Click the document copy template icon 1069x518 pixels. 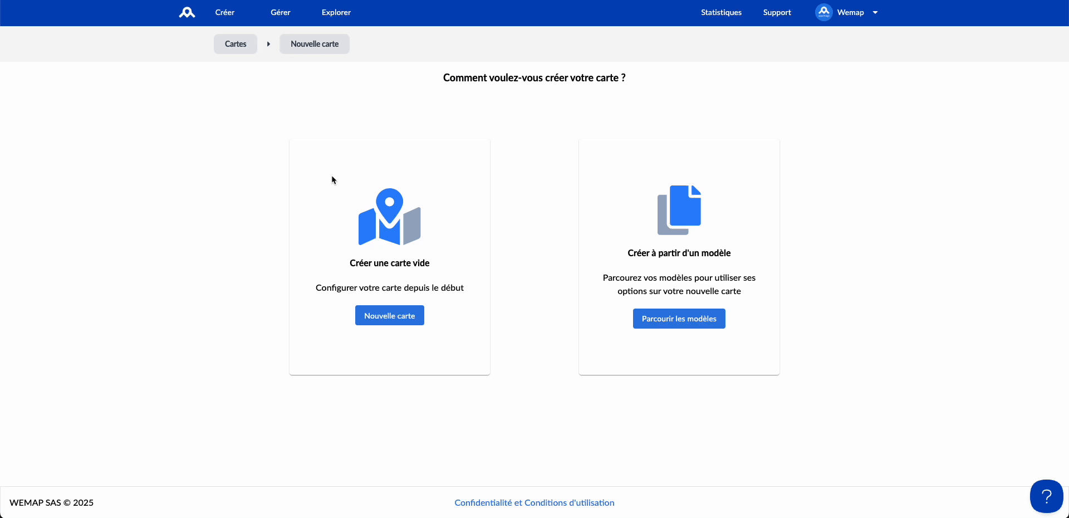coord(679,210)
